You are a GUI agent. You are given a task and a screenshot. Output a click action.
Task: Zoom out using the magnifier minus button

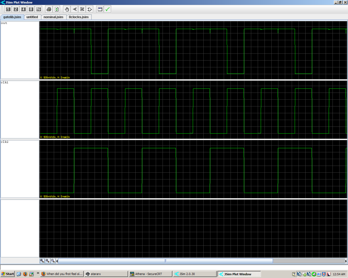47,261
